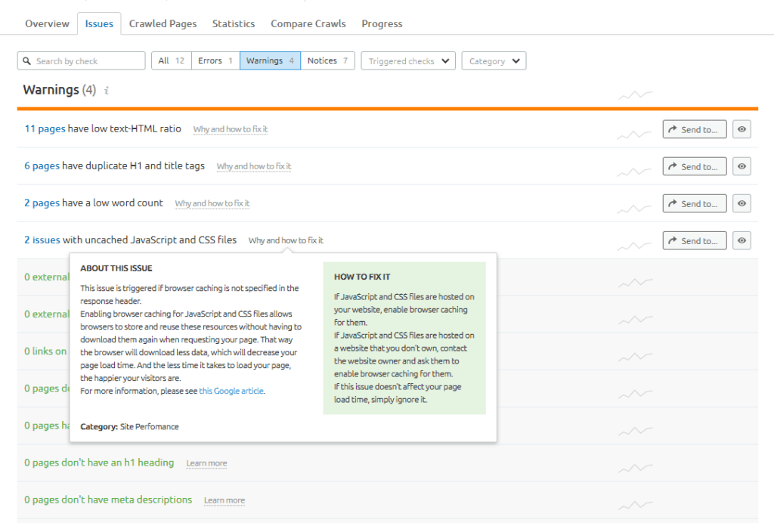Open the 11 pages link
The height and width of the screenshot is (523, 774).
click(45, 128)
